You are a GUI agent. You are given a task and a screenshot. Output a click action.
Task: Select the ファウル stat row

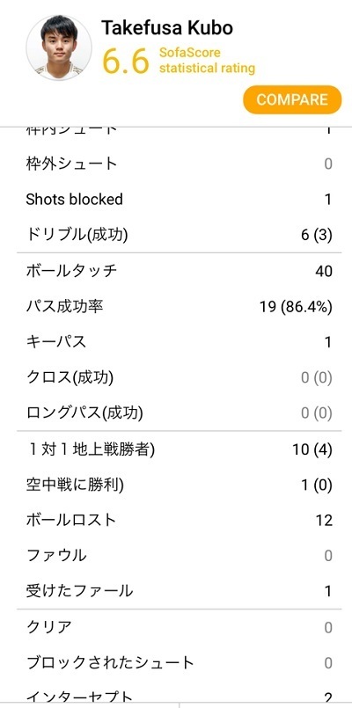pyautogui.click(x=176, y=555)
